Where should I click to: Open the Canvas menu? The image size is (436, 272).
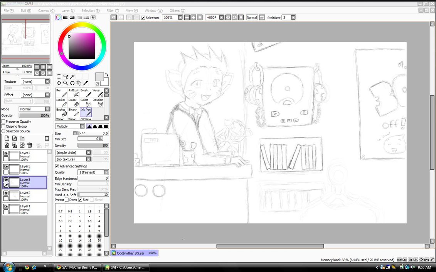pos(46,11)
